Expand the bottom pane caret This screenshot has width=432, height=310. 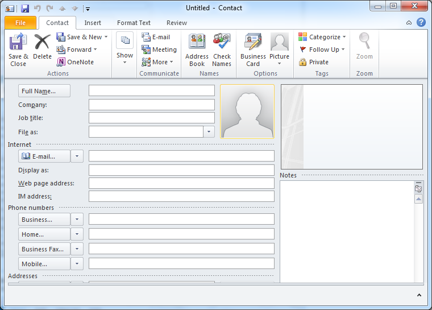419,295
